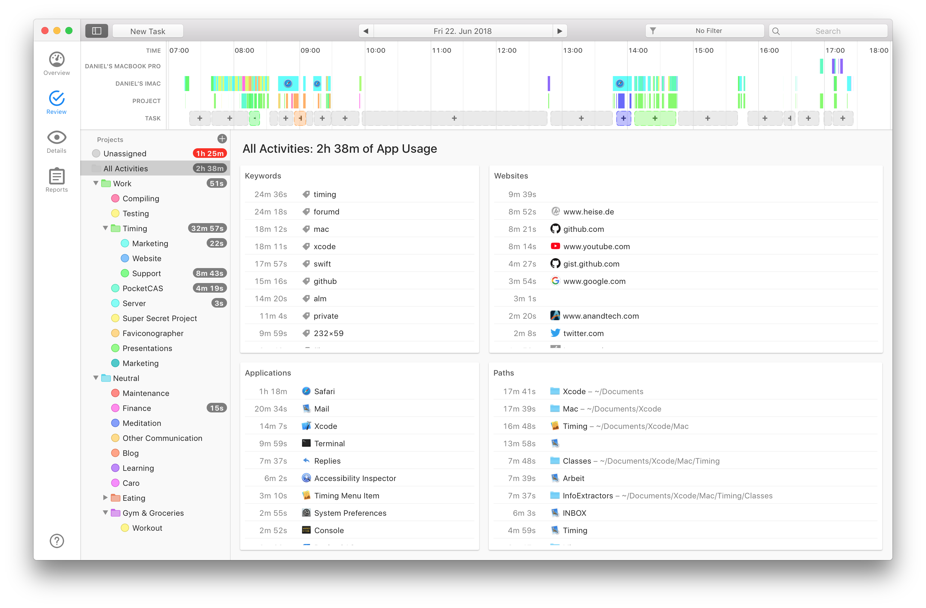
Task: Collapse the Neutral project folder
Action: (x=96, y=378)
